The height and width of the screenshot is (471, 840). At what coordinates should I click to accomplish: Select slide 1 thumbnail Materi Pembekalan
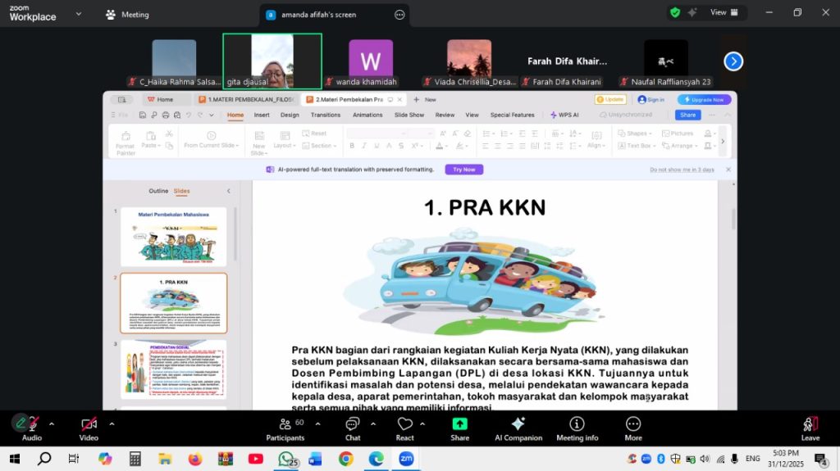tap(173, 236)
